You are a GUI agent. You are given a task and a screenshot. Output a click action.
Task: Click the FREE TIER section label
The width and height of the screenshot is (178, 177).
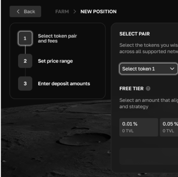pyautogui.click(x=132, y=89)
